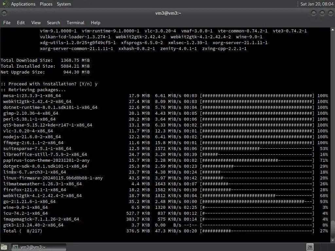
Task: Click the webkit2gtk-4.1-2.42.4-2-x86_64 download line
Action: click(166, 195)
